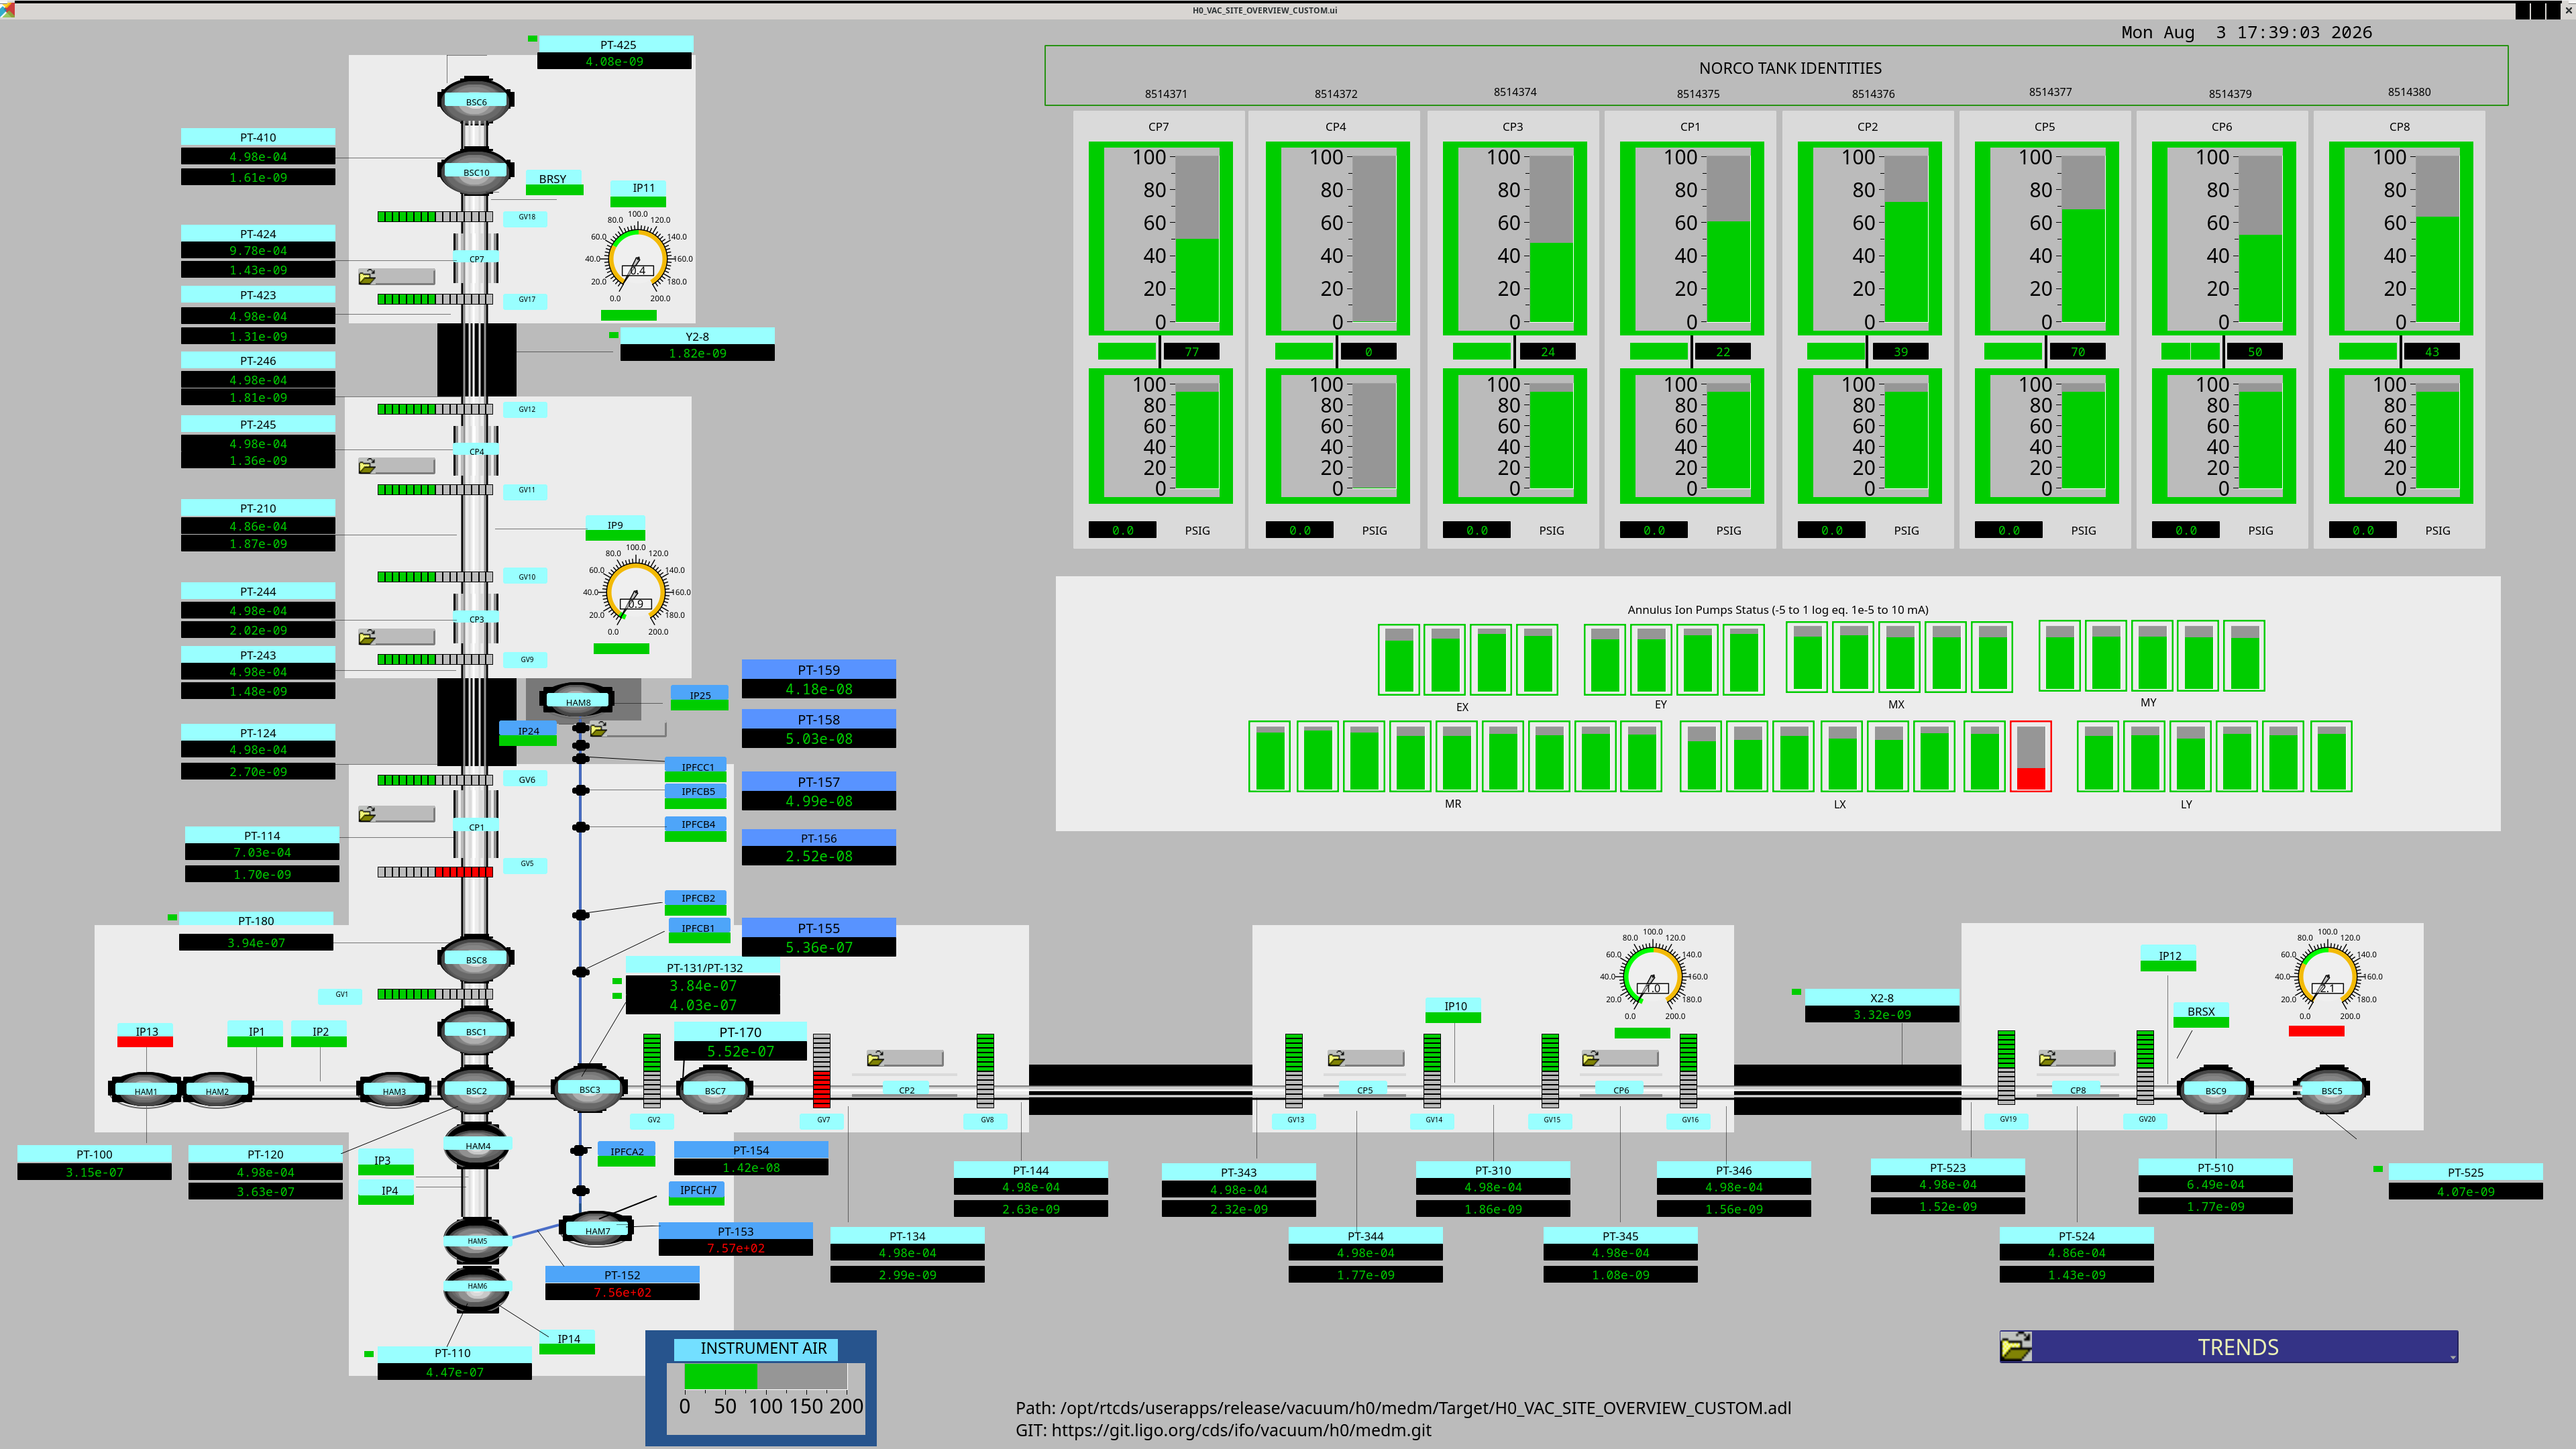Click the BSC5 end chamber icon
The image size is (2576, 1449).
[2331, 1090]
